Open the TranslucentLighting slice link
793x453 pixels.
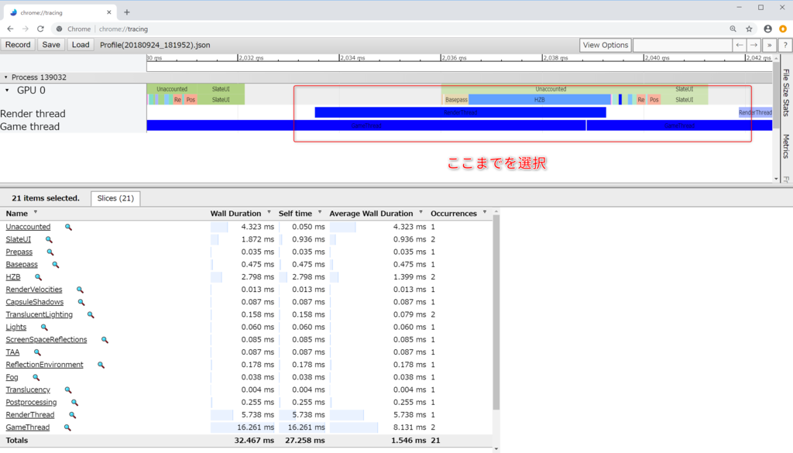39,314
